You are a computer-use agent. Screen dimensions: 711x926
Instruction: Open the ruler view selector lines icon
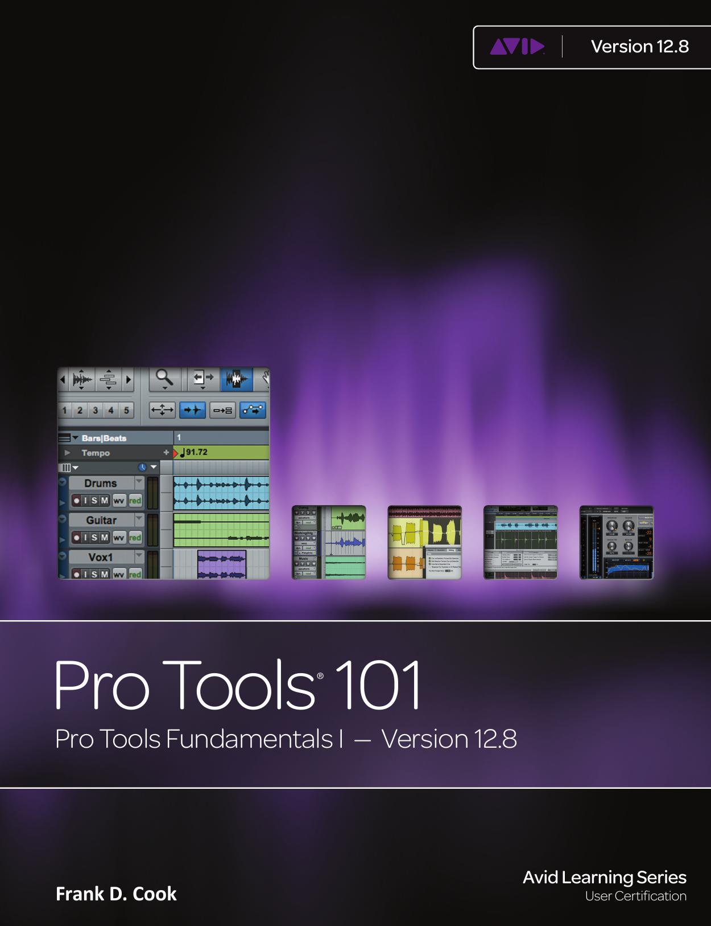(65, 438)
